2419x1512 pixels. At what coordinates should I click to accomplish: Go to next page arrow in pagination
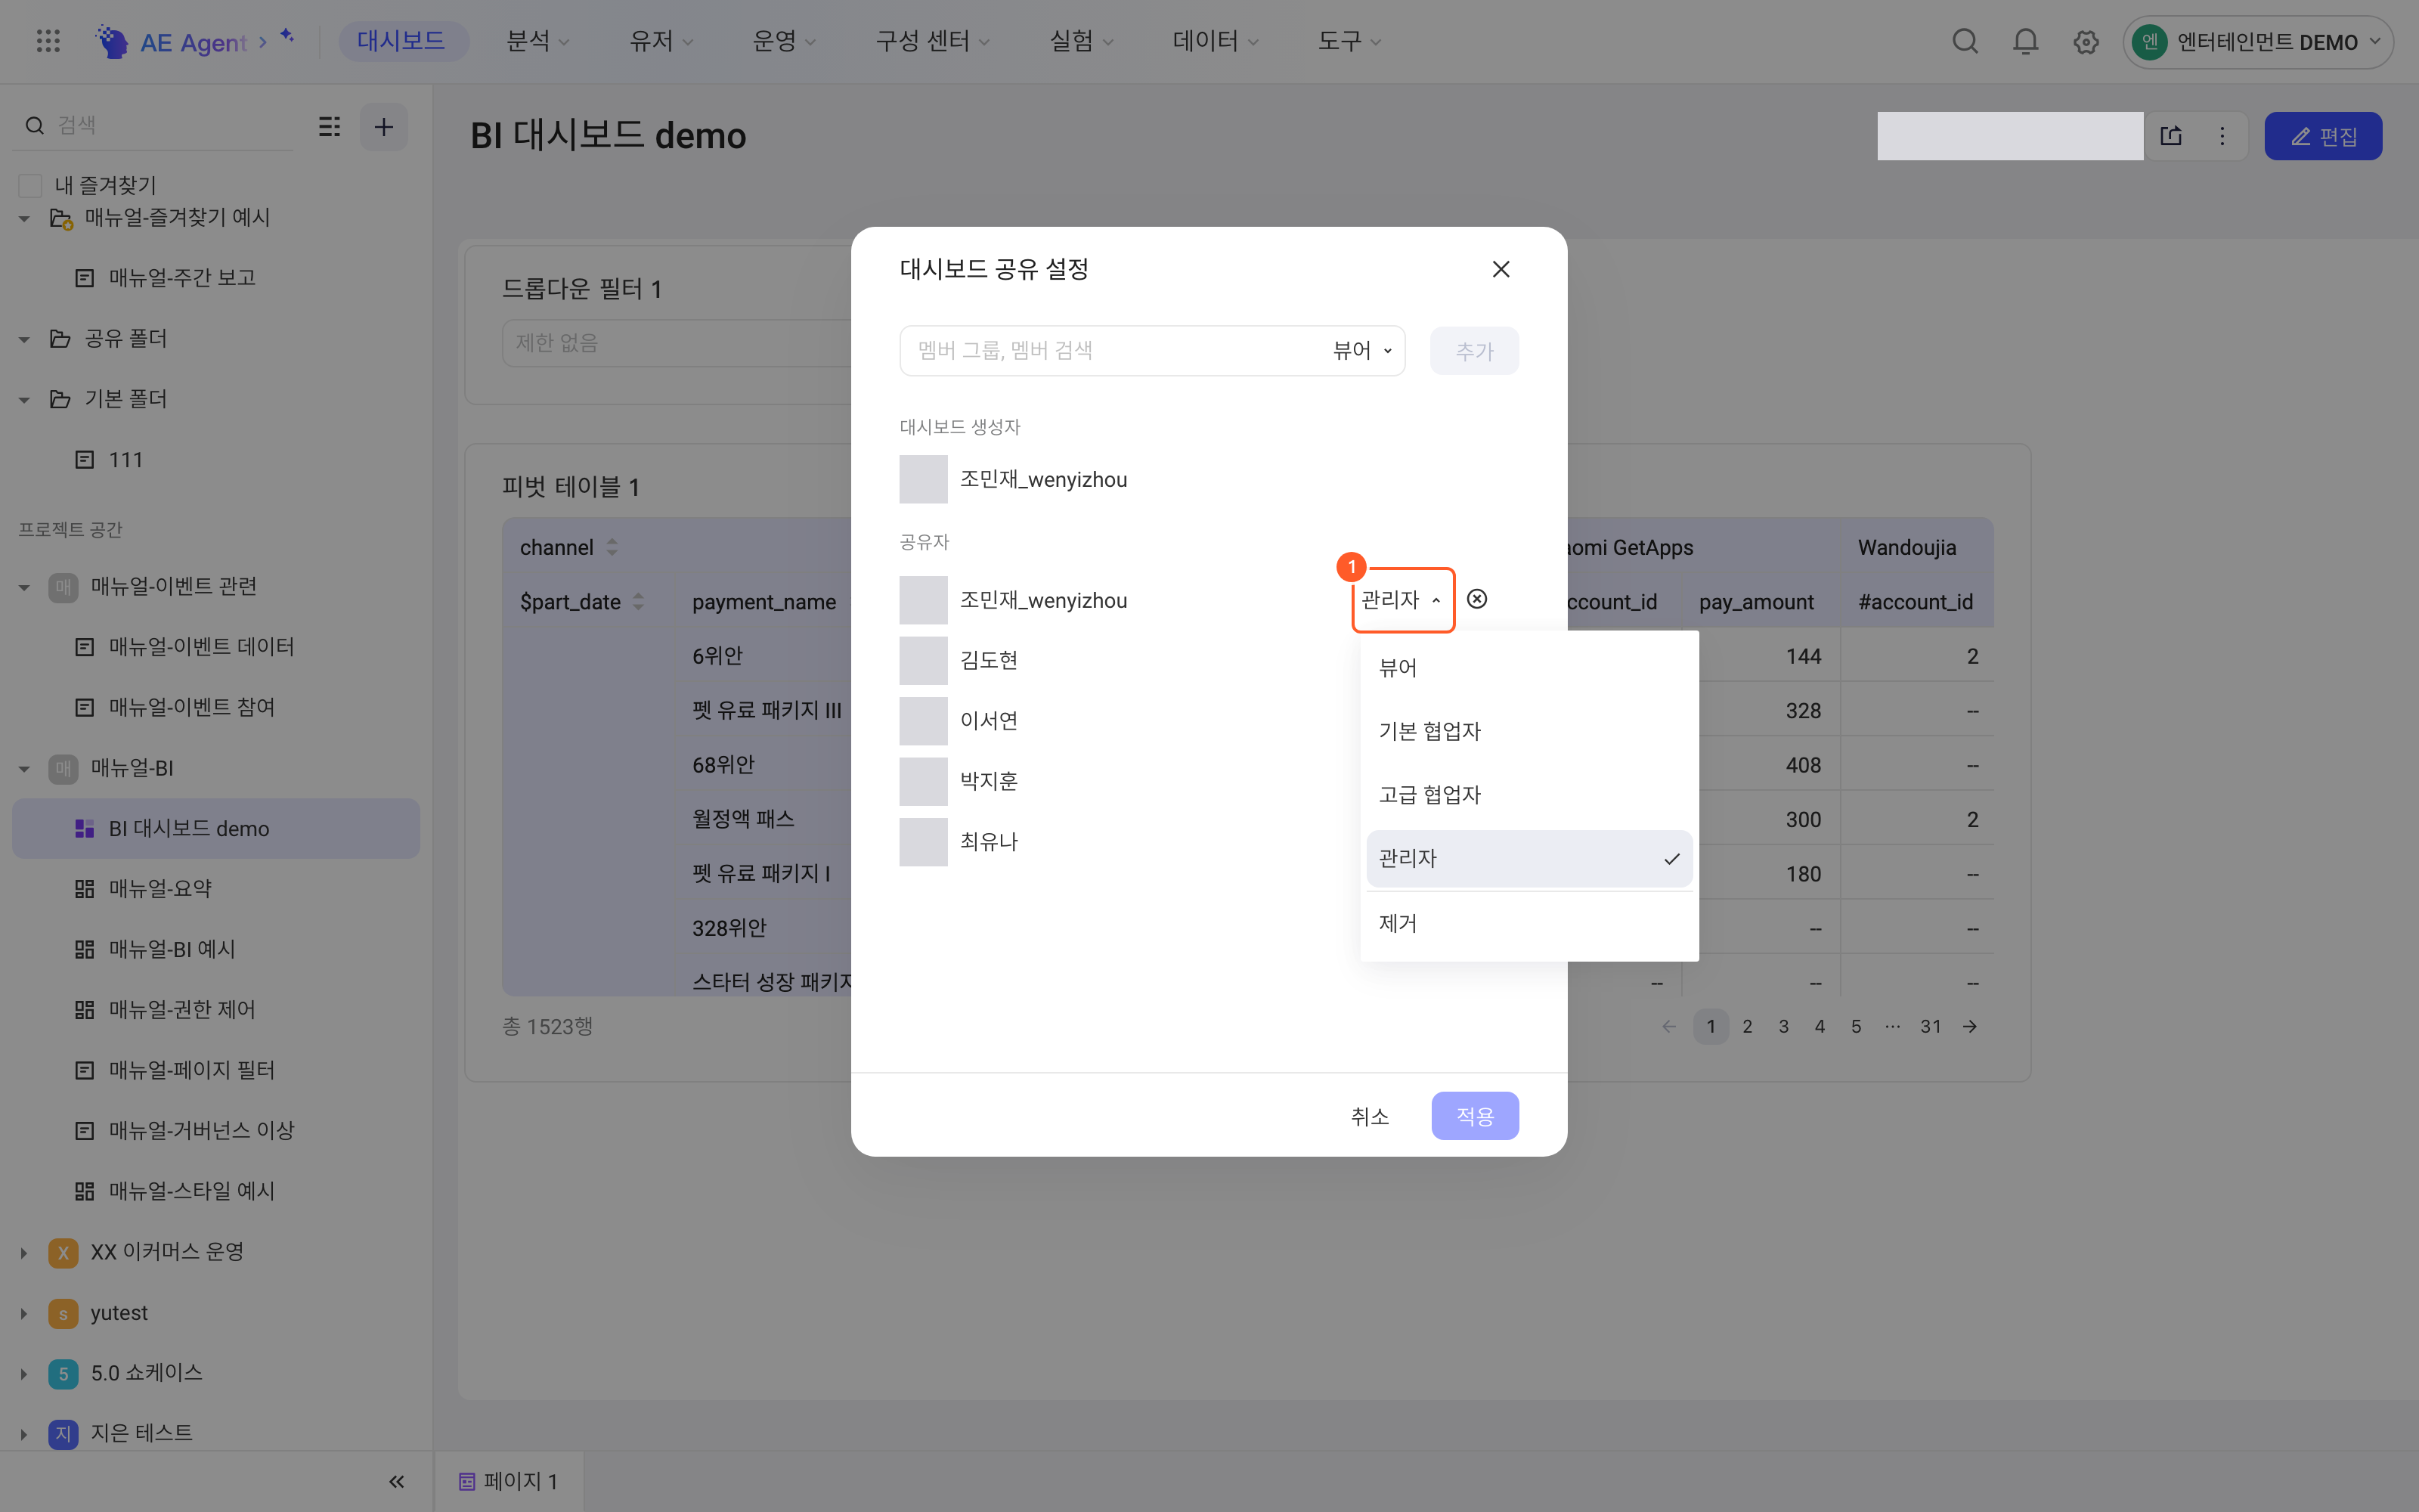tap(1969, 1026)
